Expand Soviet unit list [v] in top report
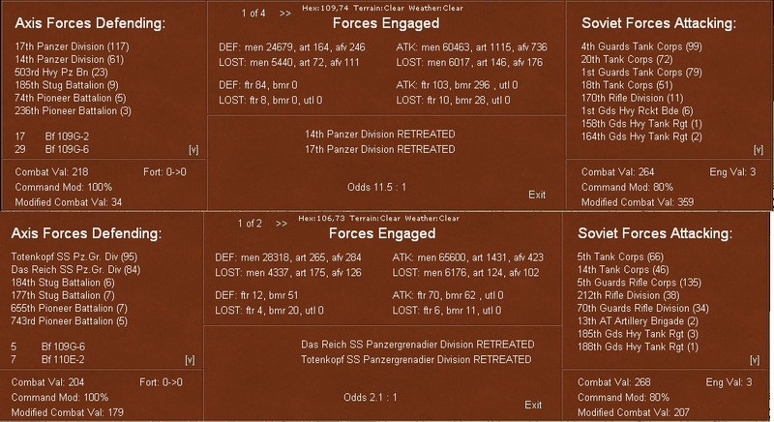Image resolution: width=774 pixels, height=422 pixels. (759, 150)
